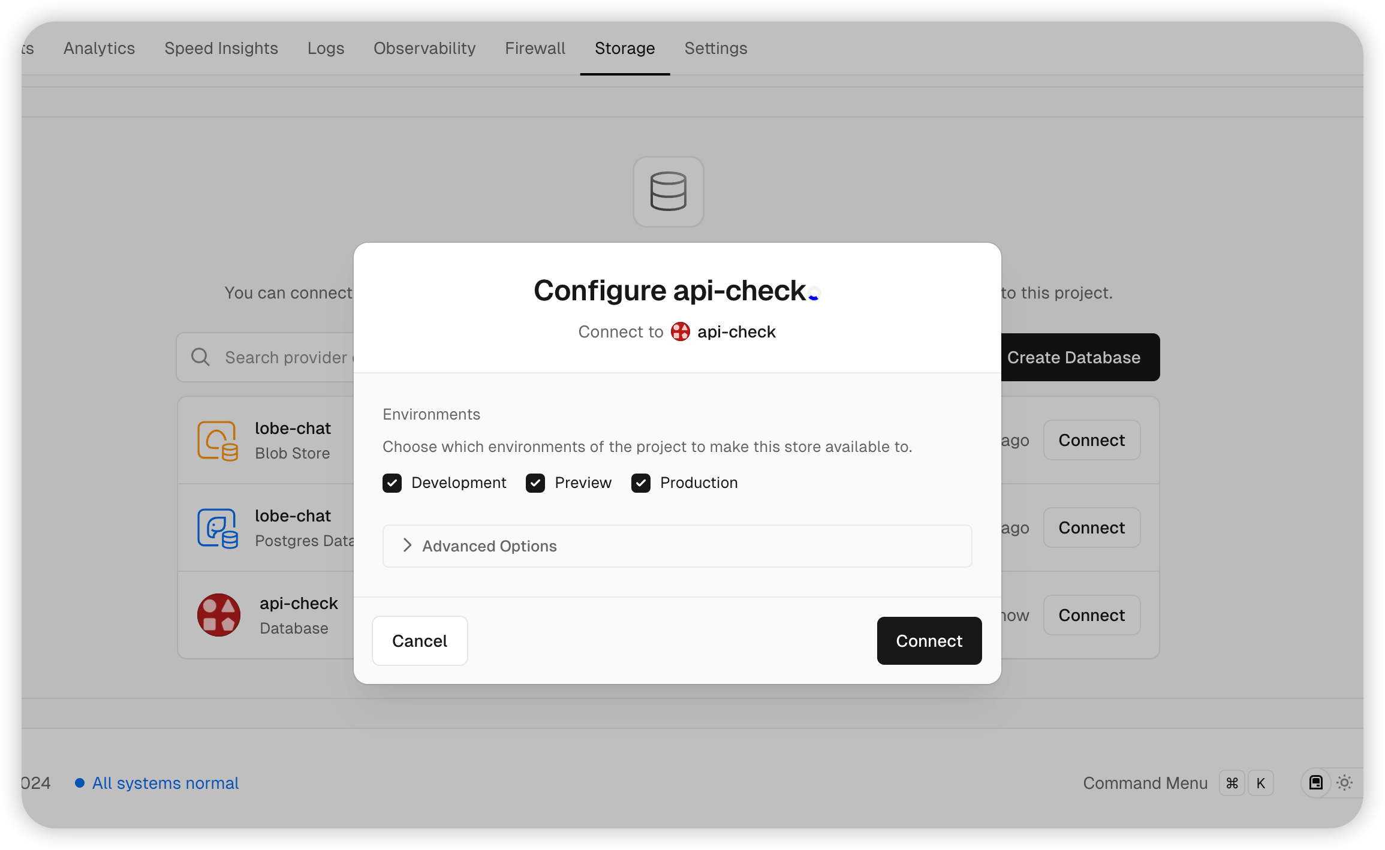Click the Cancel button in modal

pos(420,640)
